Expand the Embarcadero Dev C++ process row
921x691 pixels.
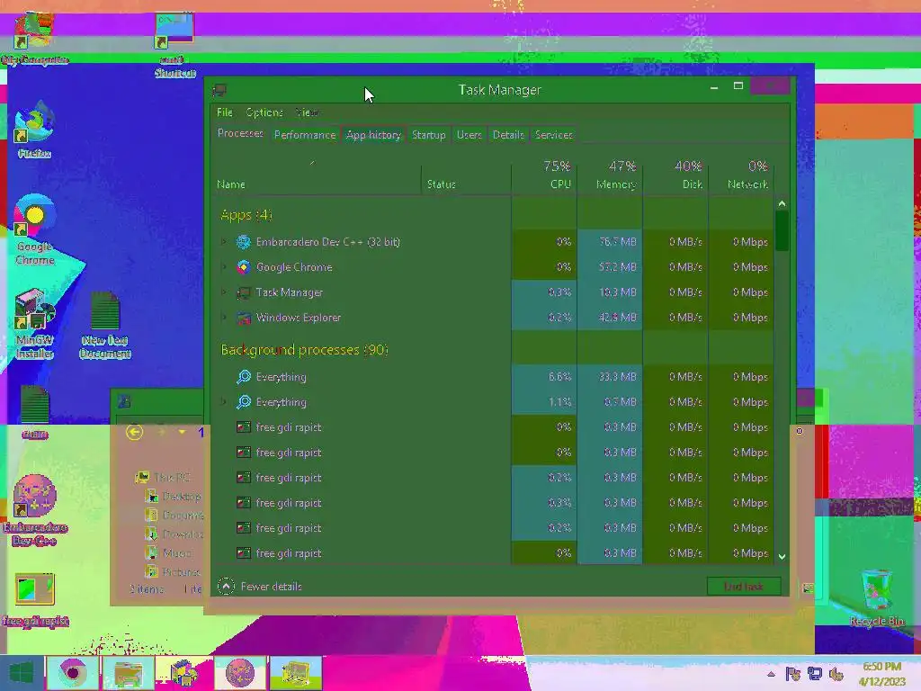click(x=224, y=241)
